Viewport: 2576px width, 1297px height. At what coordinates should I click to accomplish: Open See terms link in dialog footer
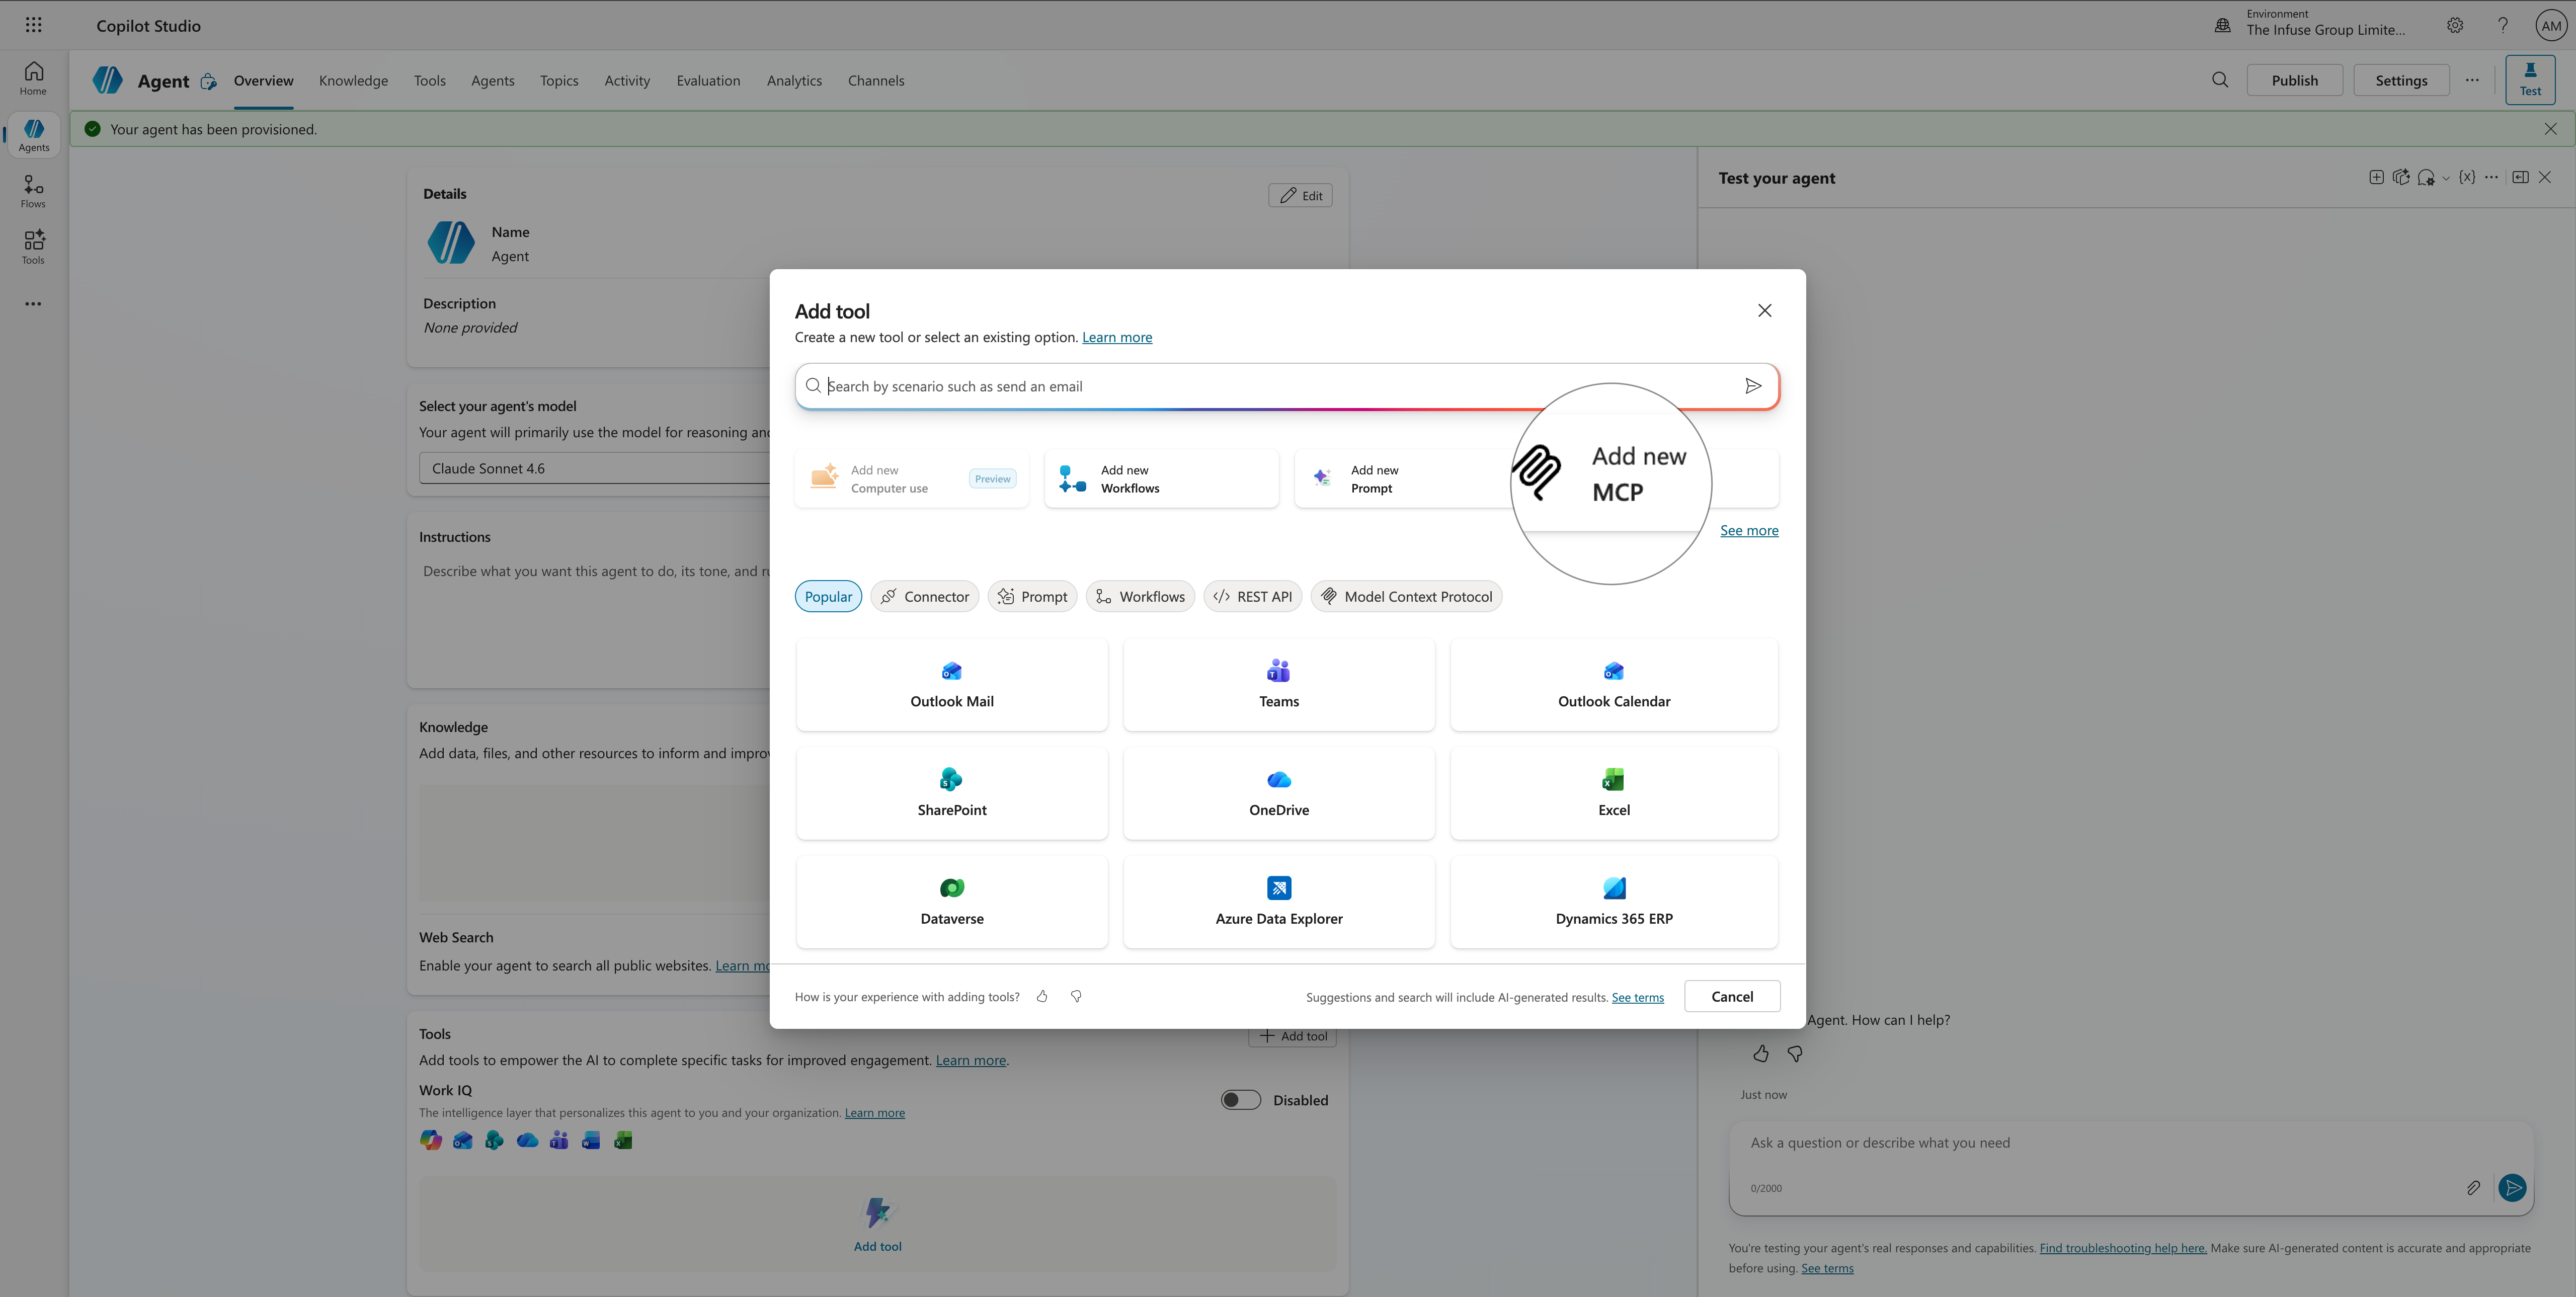point(1638,997)
